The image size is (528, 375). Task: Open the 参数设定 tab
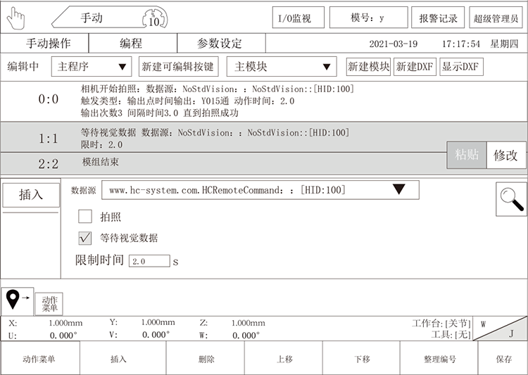click(x=219, y=43)
